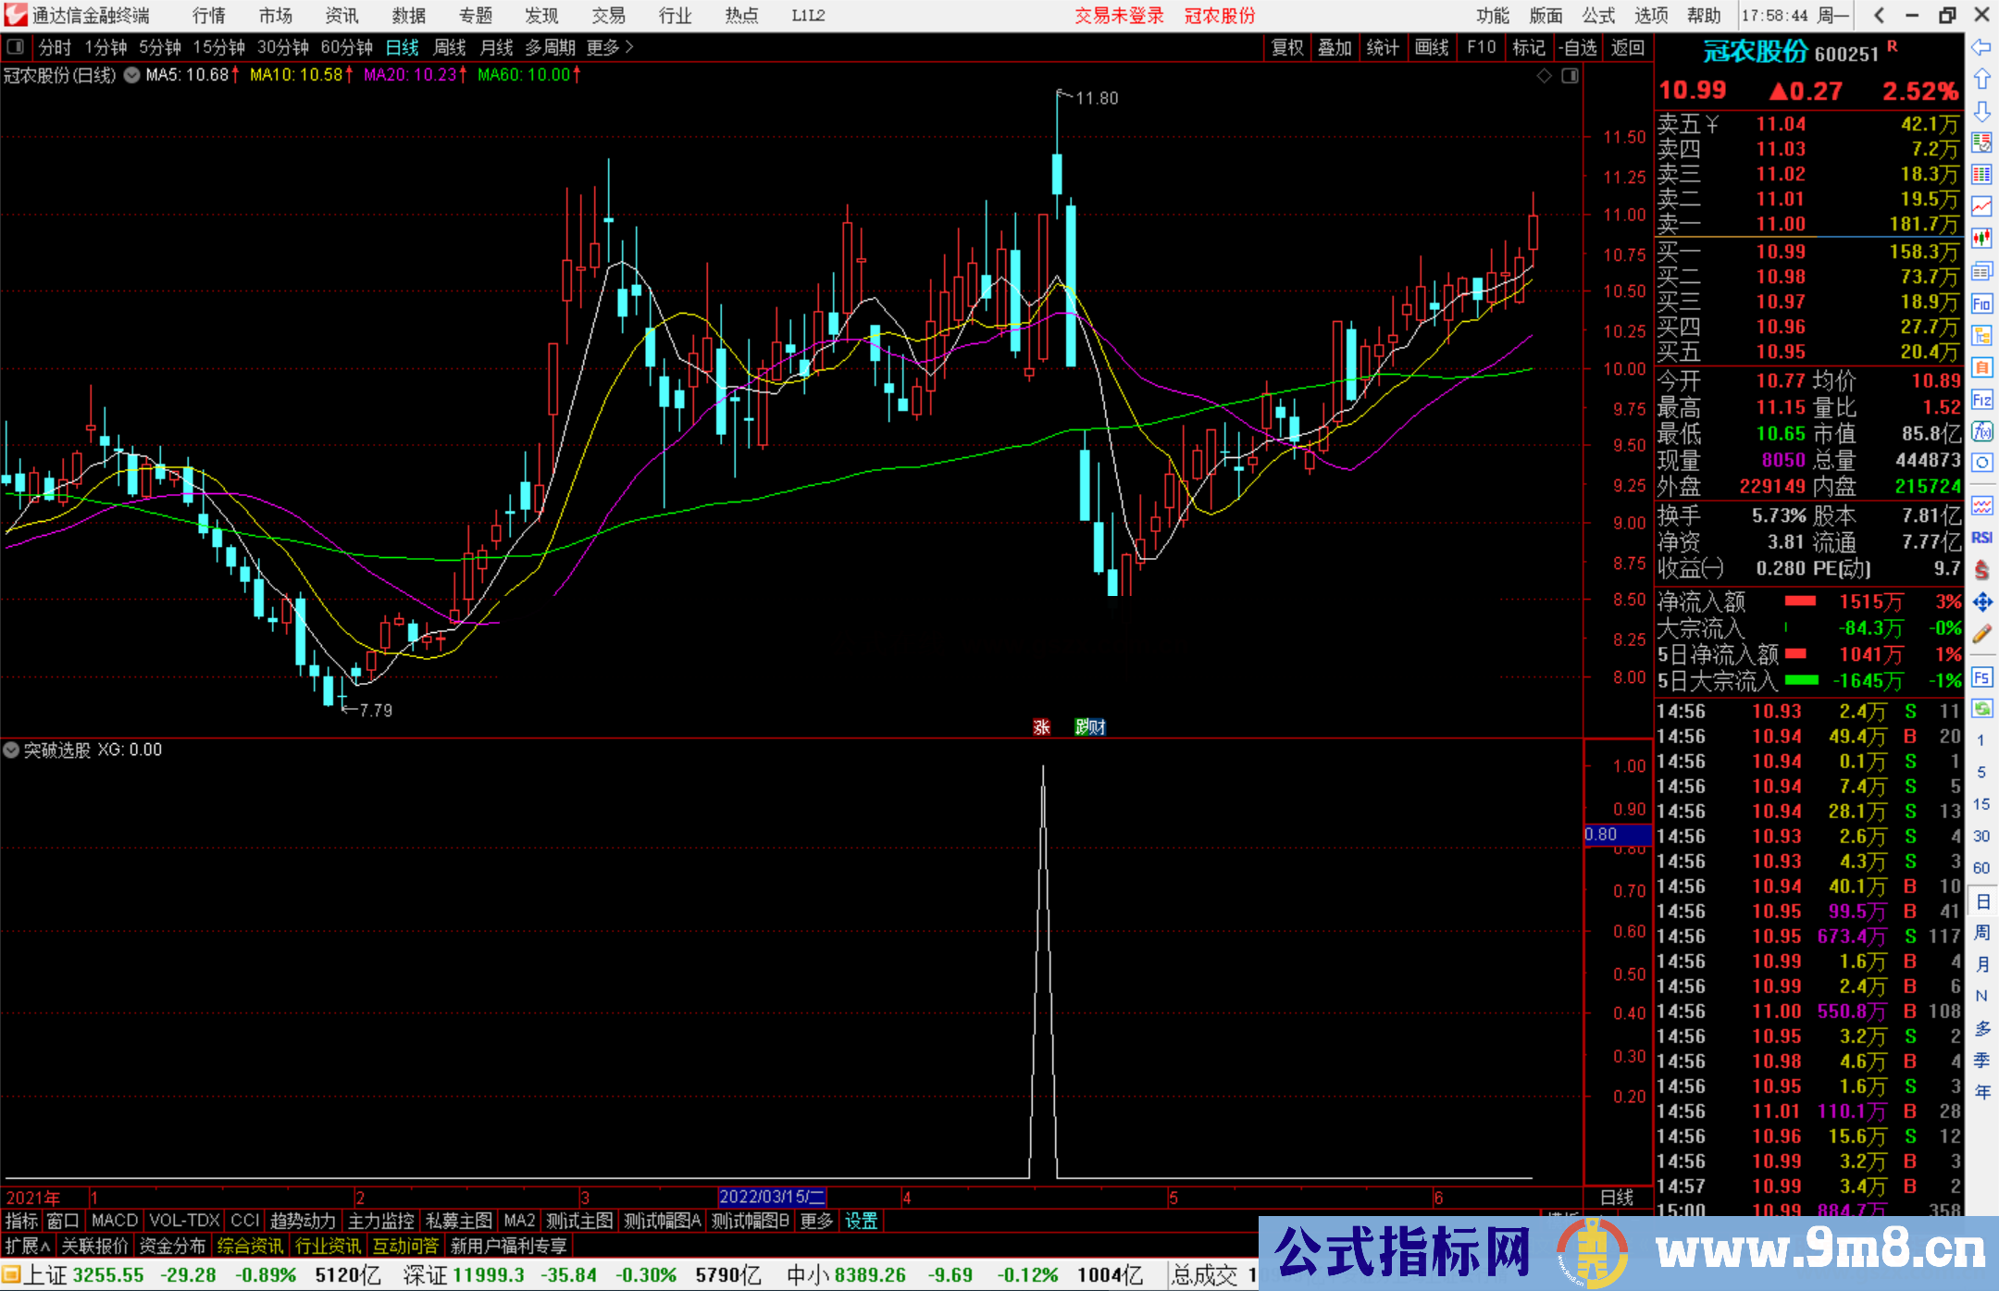Switch to the MACD indicator tab
The height and width of the screenshot is (1291, 1999).
[x=114, y=1221]
